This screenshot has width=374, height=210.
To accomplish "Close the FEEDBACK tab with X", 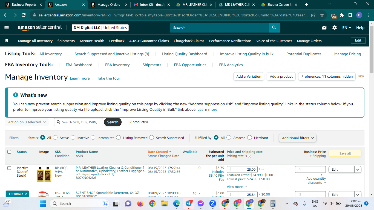I will pos(26,194).
